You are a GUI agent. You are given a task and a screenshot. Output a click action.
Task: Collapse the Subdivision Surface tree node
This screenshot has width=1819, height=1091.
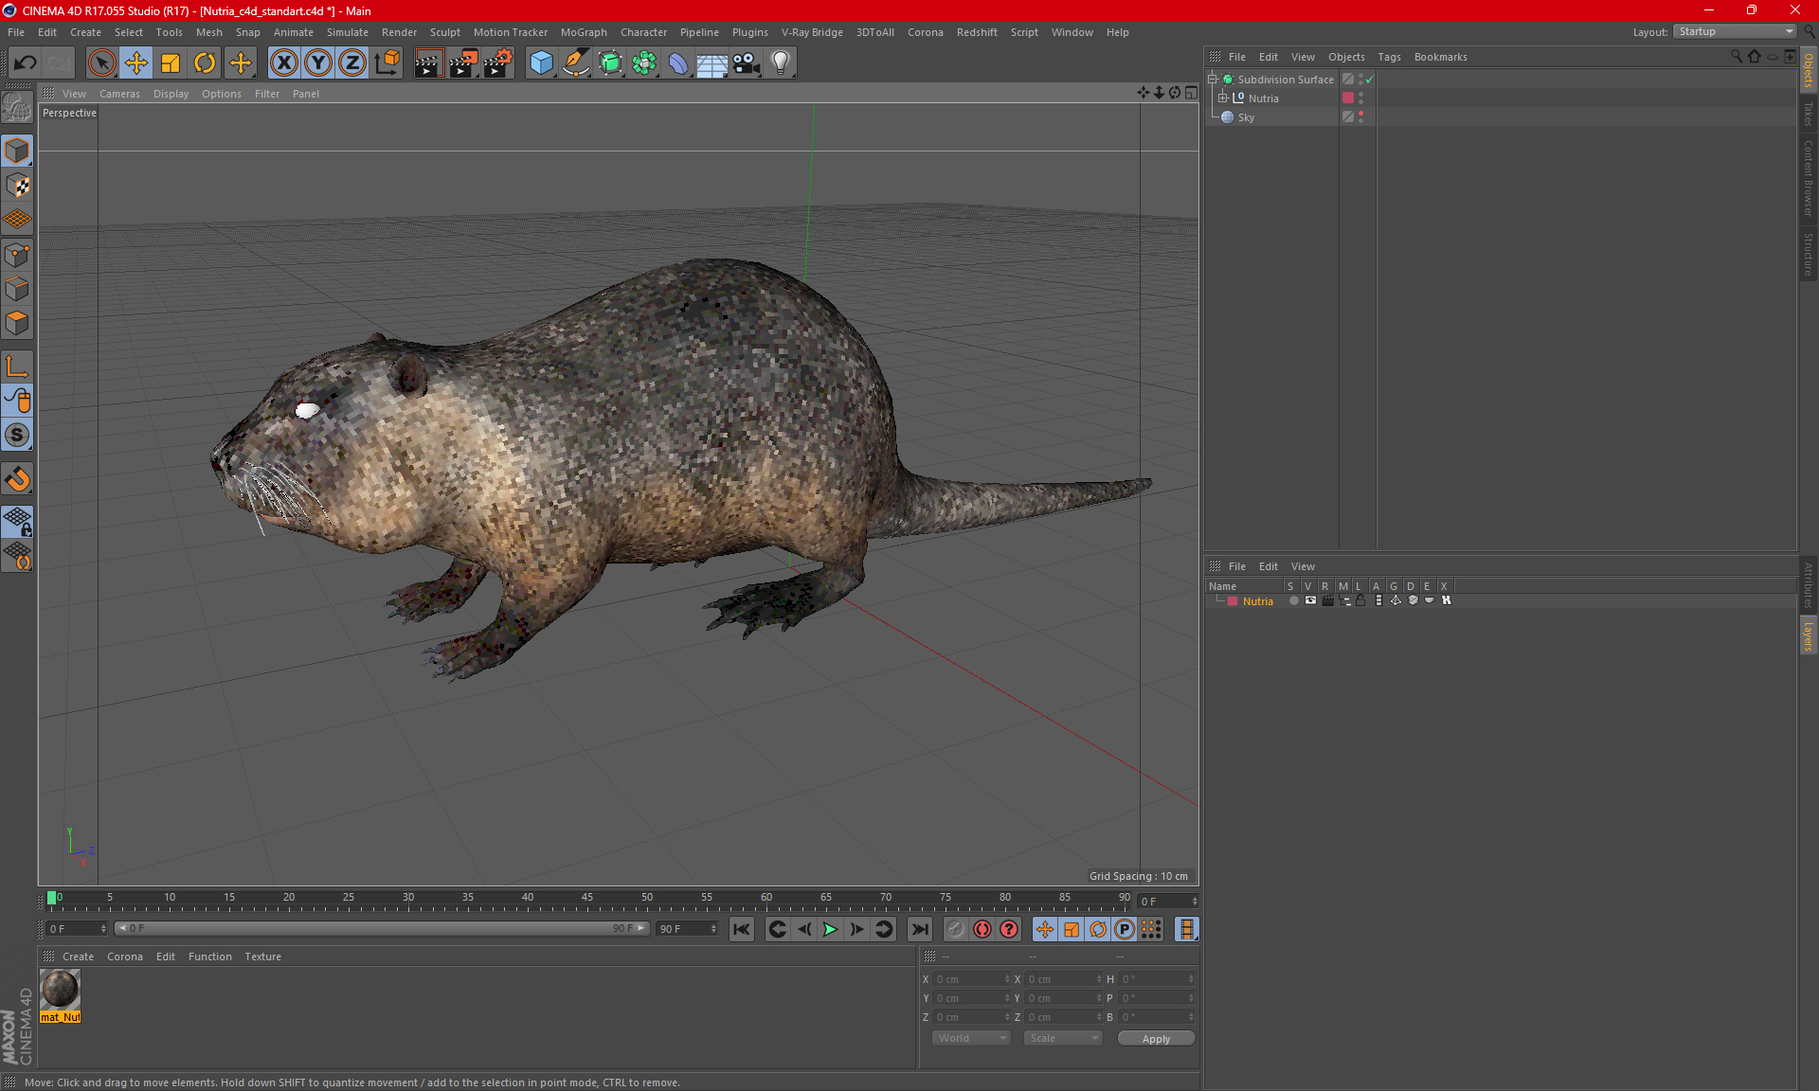[x=1212, y=80]
